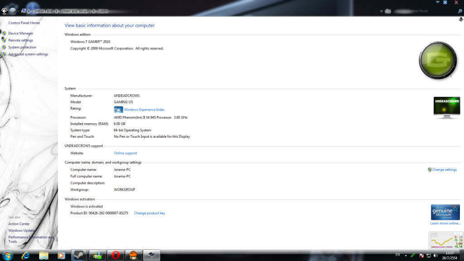Switch to Windows Live Messenger taskbar button
Viewport: 464px width, 261px height.
(97, 256)
